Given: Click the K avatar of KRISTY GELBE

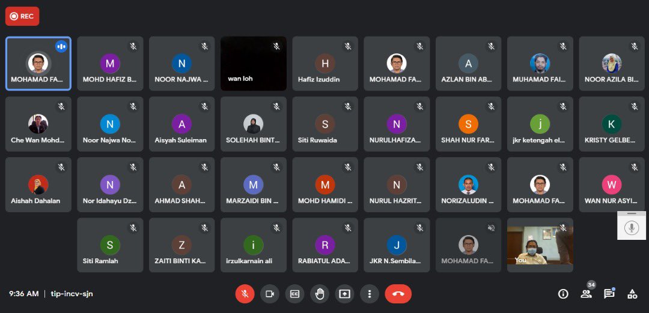Looking at the screenshot, I should click(611, 124).
